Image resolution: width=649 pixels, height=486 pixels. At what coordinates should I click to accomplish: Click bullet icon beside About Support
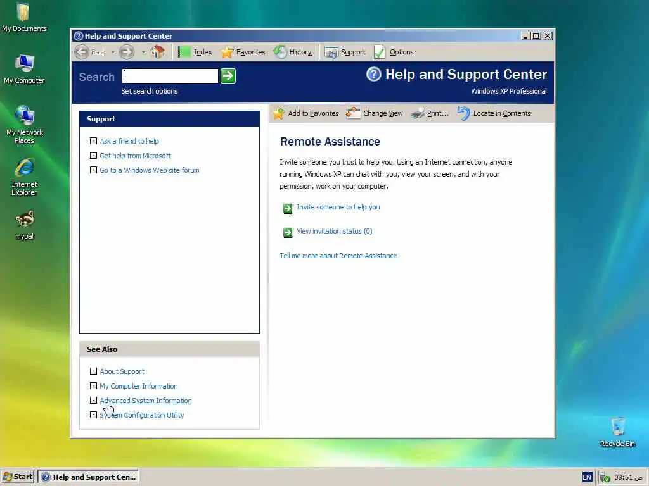(94, 371)
